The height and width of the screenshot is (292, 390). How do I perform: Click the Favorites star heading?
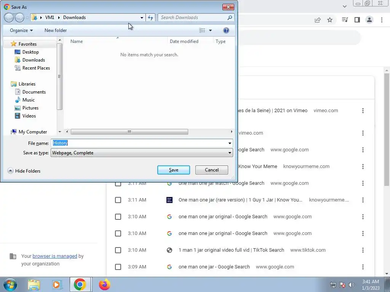tap(27, 44)
